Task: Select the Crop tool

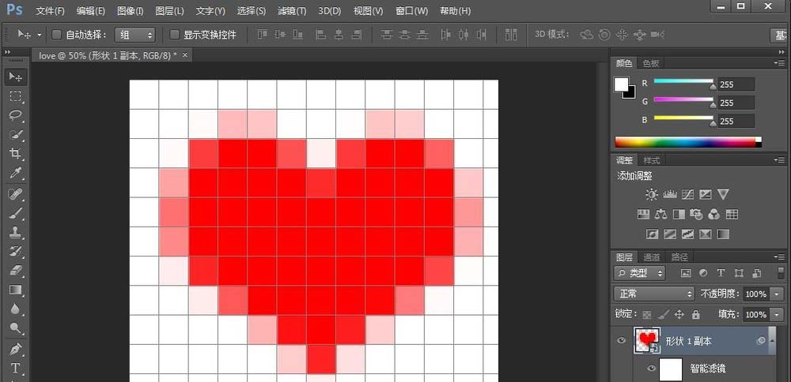Action: (x=15, y=153)
